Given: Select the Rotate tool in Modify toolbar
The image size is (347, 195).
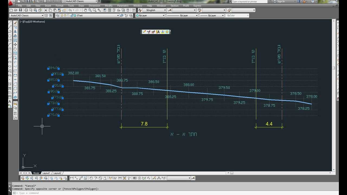Looking at the screenshot, I should click(15, 49).
